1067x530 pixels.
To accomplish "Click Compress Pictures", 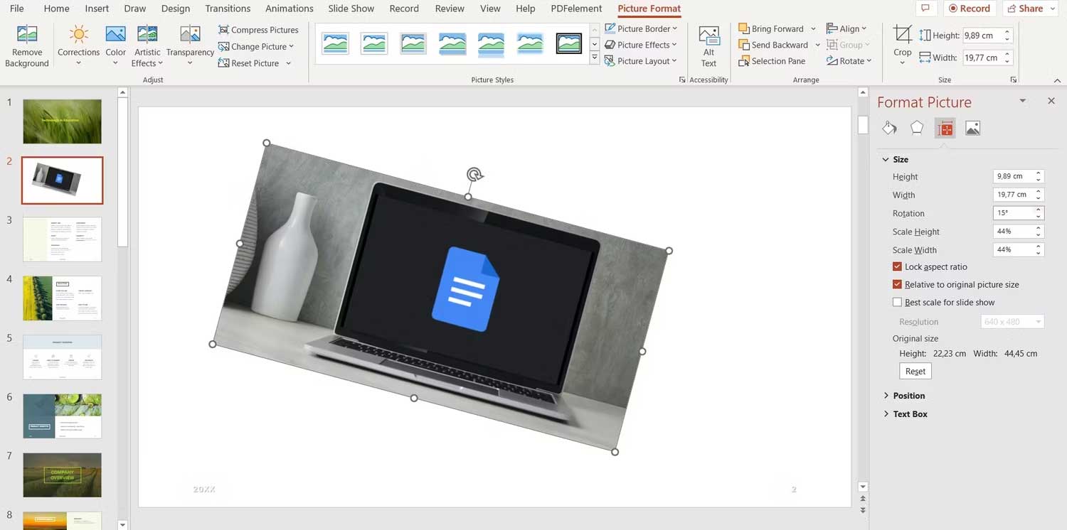I will point(258,30).
